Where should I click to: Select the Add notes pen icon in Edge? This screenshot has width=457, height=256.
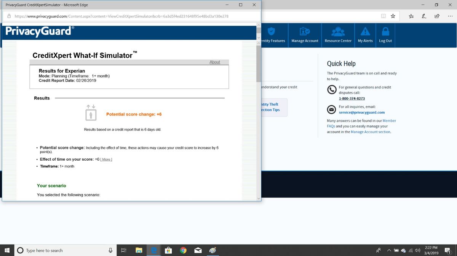click(423, 16)
